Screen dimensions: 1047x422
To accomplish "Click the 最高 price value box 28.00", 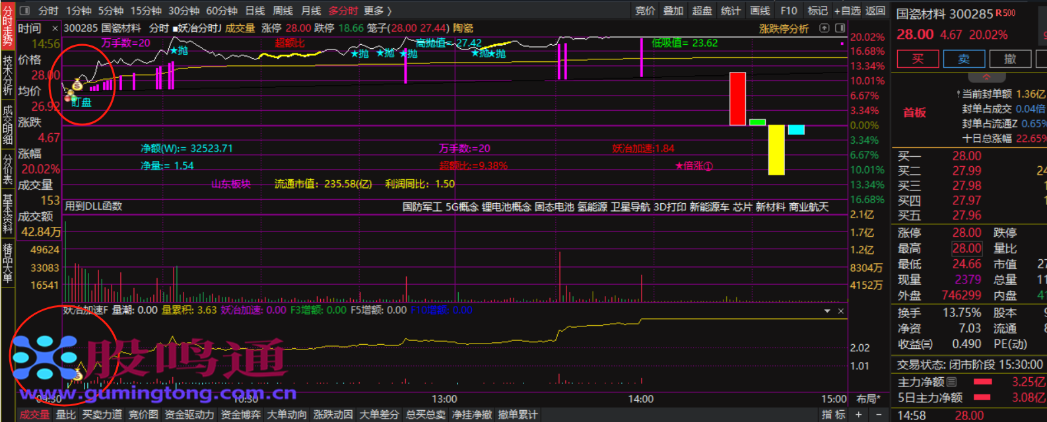I will tap(966, 249).
